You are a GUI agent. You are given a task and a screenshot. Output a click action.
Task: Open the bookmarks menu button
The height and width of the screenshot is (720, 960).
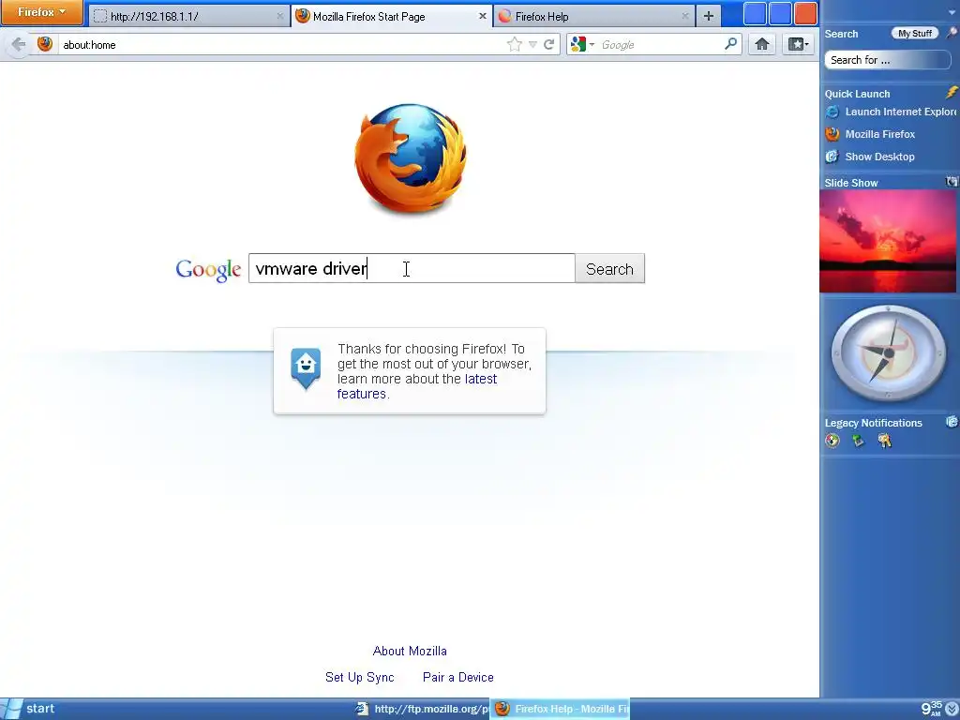[x=798, y=44]
